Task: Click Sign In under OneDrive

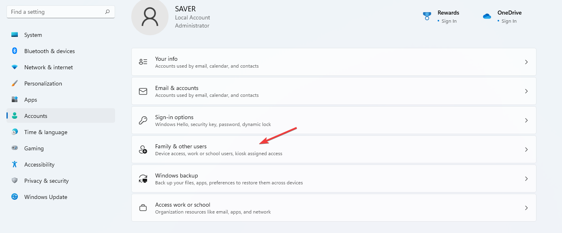Action: tap(509, 21)
